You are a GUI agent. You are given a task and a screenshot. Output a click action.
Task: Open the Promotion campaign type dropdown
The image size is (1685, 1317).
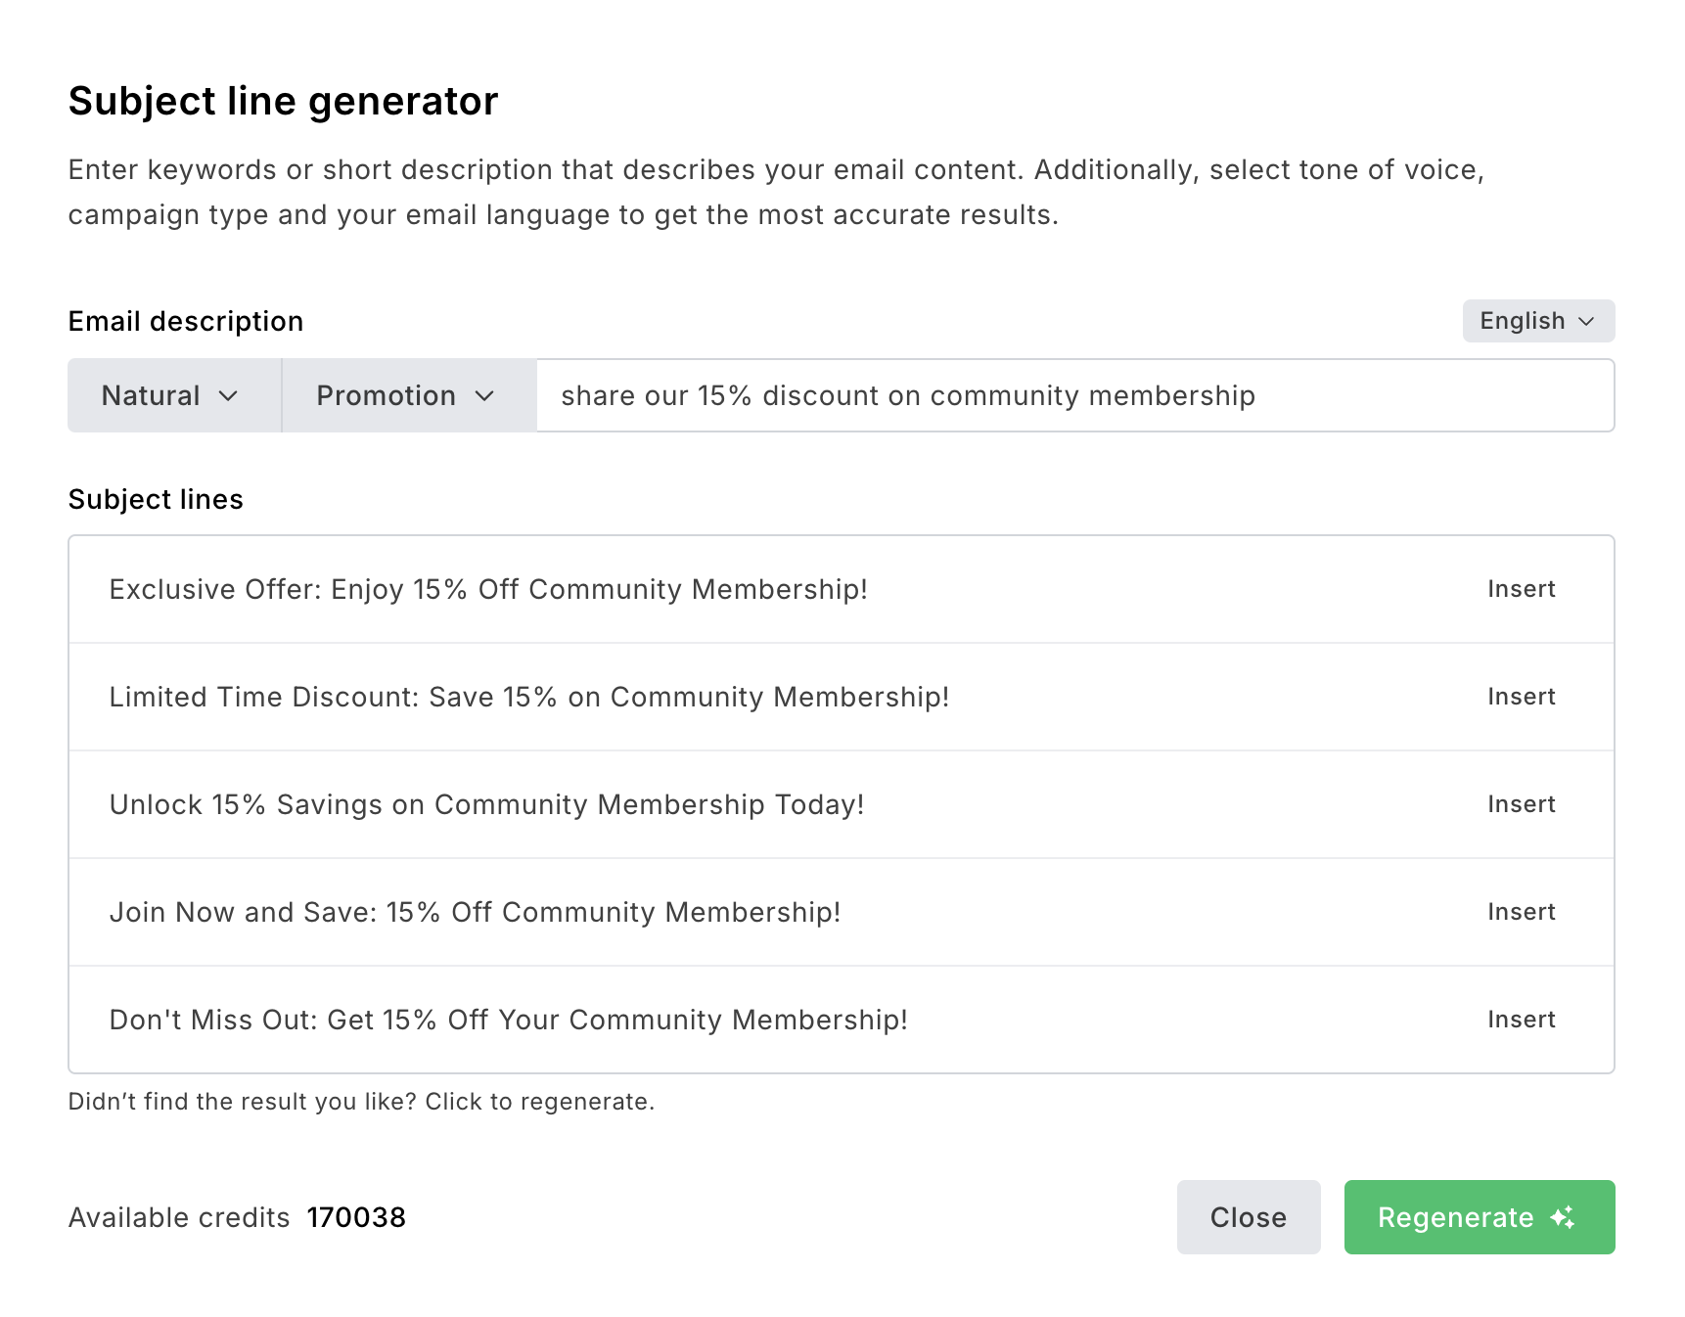click(409, 395)
